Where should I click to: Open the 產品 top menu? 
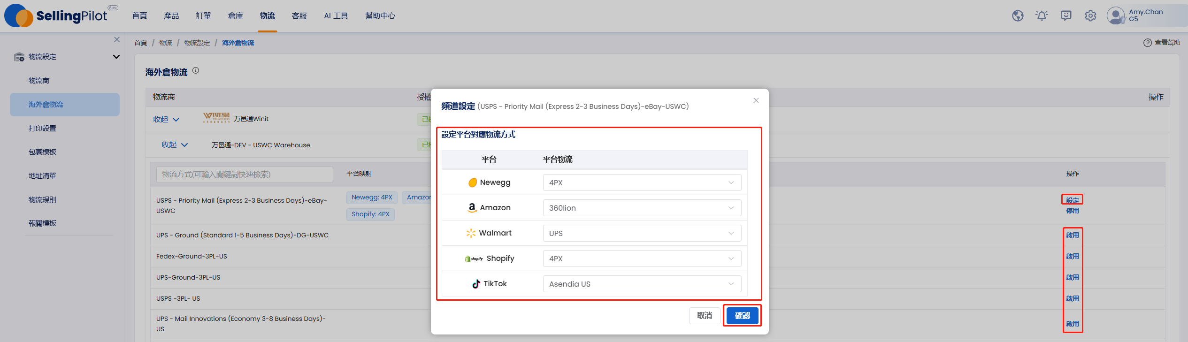click(x=171, y=16)
